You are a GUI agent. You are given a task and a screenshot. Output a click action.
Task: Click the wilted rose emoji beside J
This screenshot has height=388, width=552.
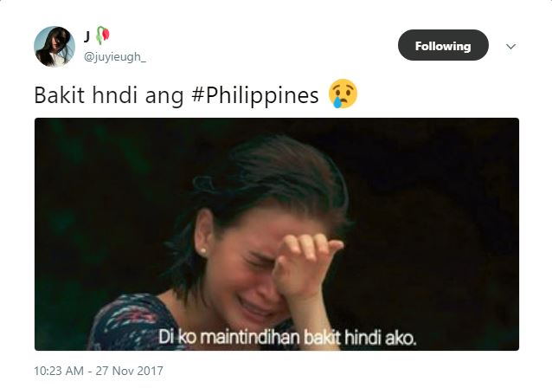[x=103, y=36]
